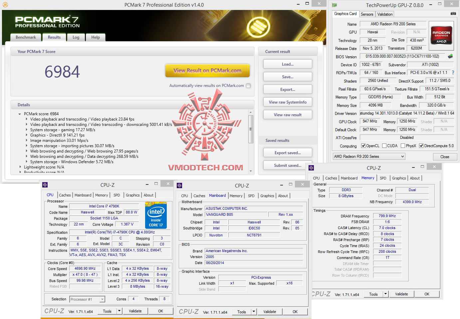This screenshot has width=460, height=319.
Task: Click the System storage - gaming 17.27 MB/s row
Action: pos(63,130)
